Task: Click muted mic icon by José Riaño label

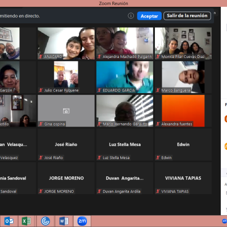Action: [x=41, y=158]
